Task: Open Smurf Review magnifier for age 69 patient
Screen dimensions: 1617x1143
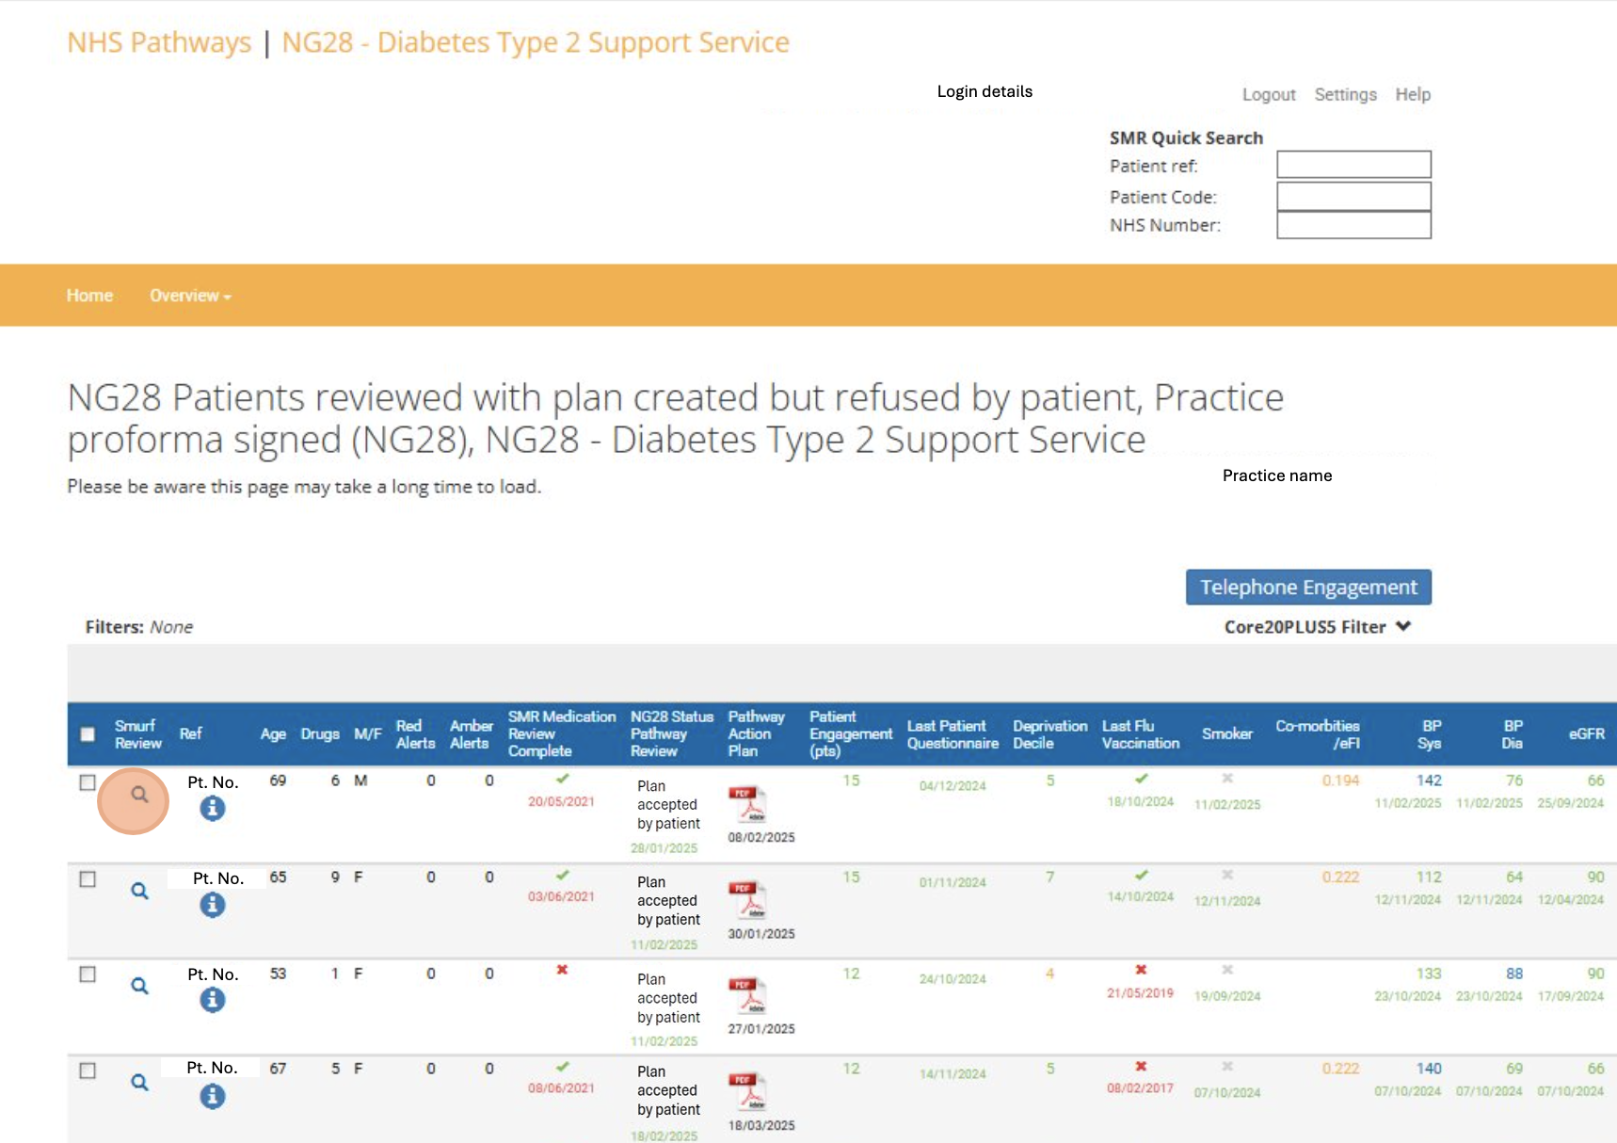Action: (x=139, y=795)
